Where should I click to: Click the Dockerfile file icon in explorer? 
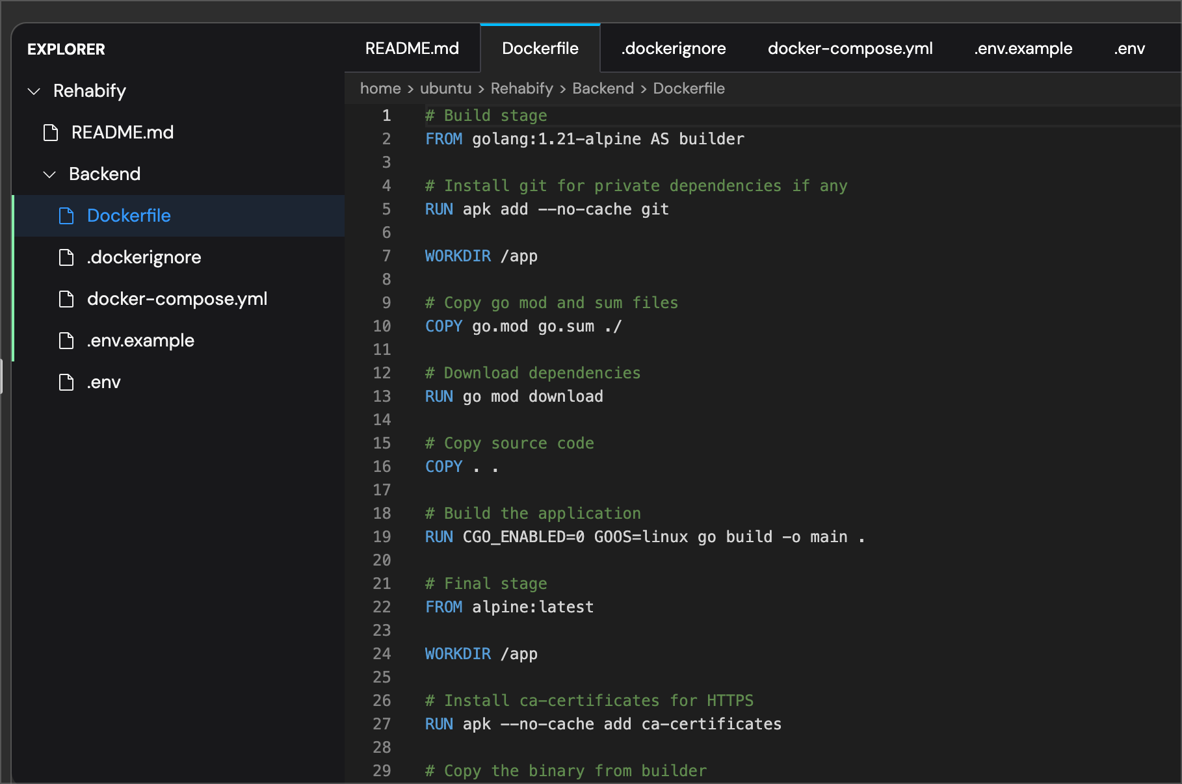(66, 216)
